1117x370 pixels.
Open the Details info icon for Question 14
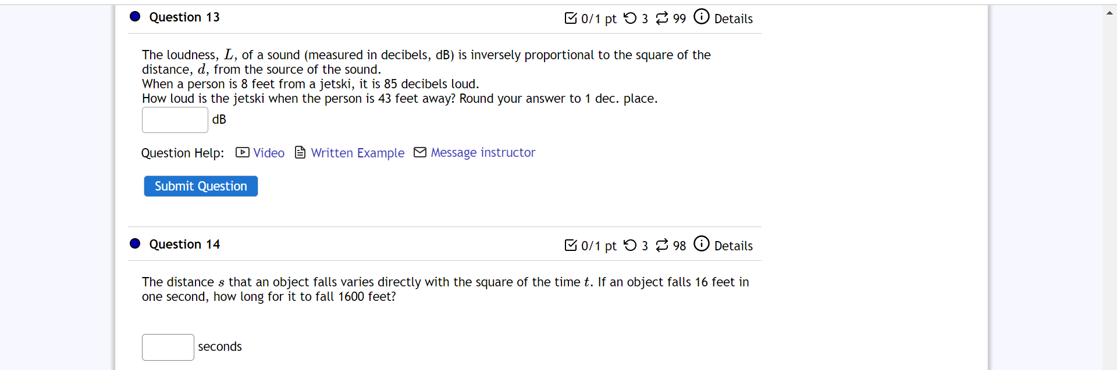(x=702, y=243)
